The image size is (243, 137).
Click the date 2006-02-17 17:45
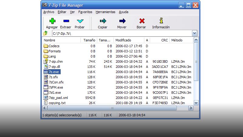129,46
